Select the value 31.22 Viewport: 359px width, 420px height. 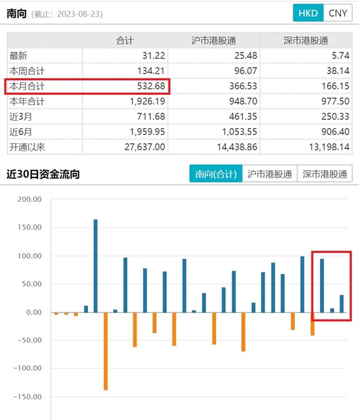point(154,56)
